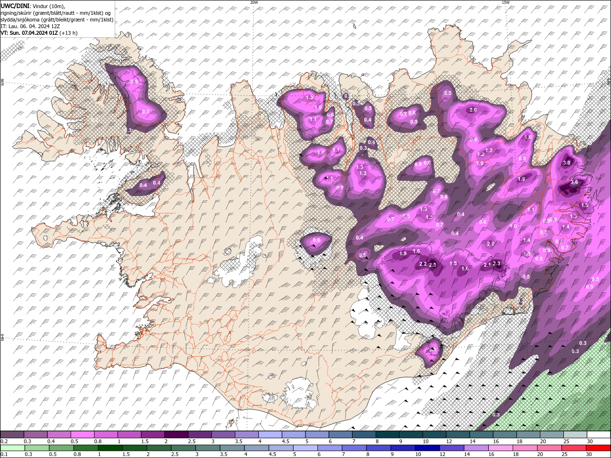Click the UWC/DINI Vindur (10m) title text
Viewport: 611px width, 458px height.
[32, 6]
